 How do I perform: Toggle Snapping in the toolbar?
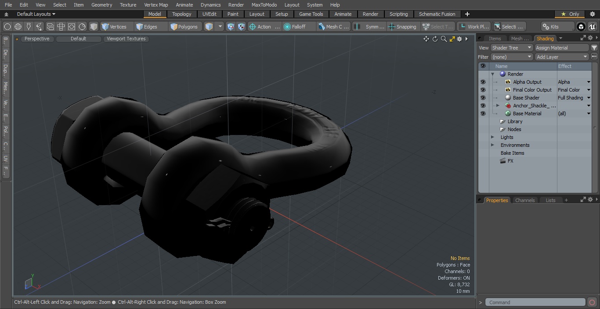click(x=402, y=27)
